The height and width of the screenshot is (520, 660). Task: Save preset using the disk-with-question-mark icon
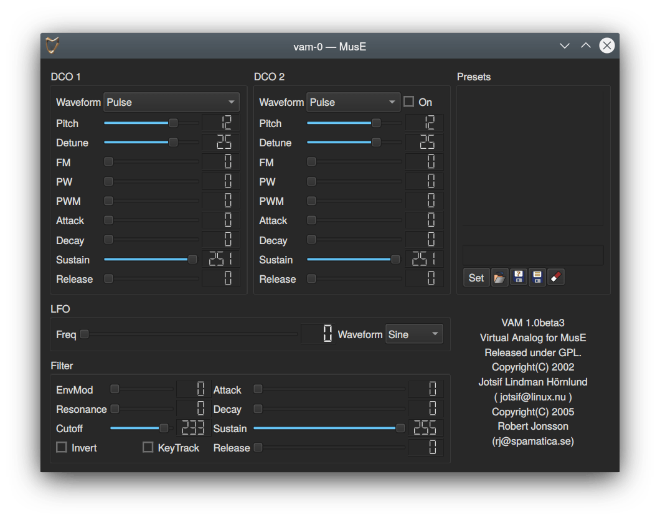(519, 277)
